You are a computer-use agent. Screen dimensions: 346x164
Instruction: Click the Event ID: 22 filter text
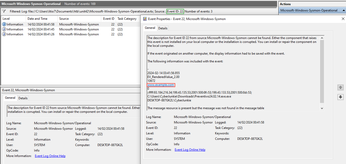pos(175,11)
